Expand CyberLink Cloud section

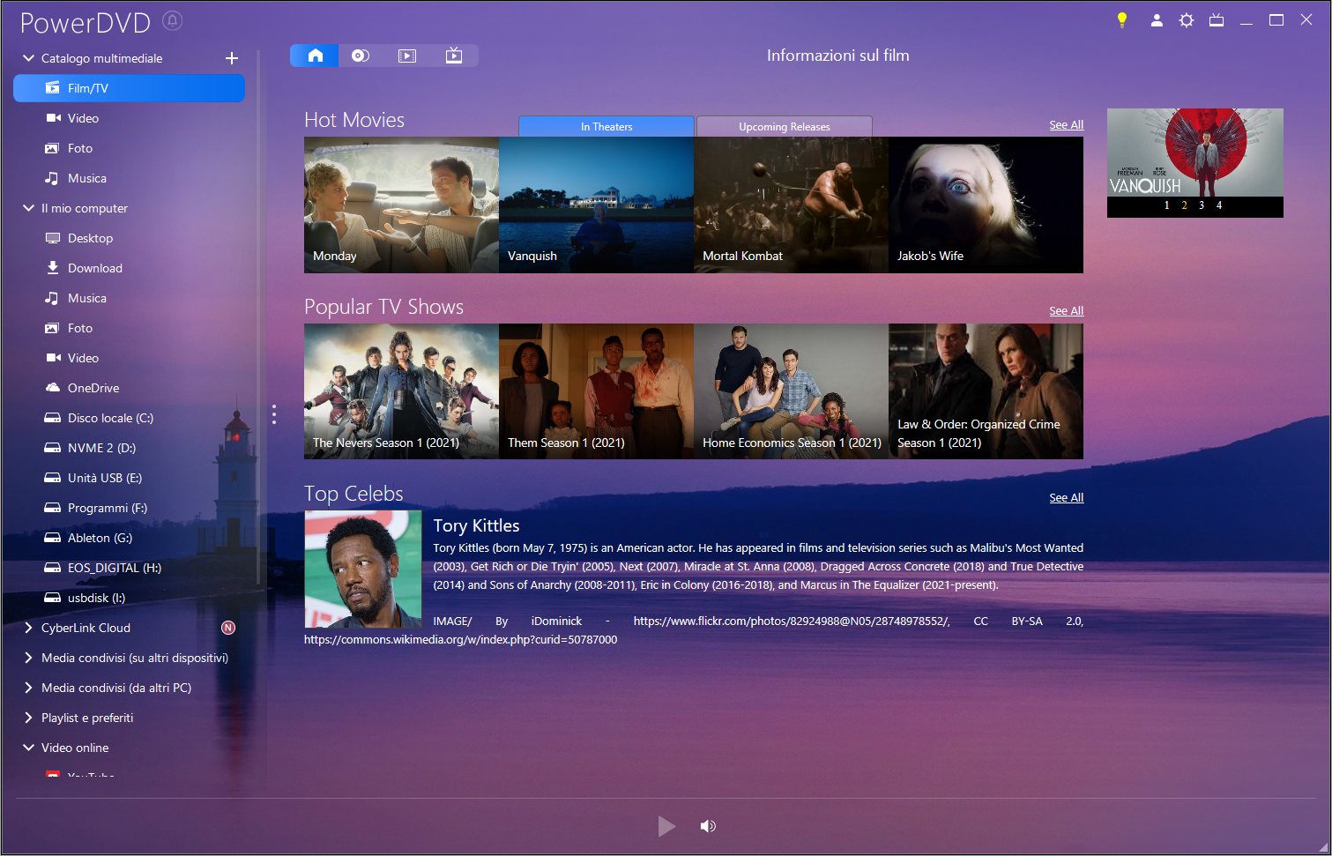point(28,628)
